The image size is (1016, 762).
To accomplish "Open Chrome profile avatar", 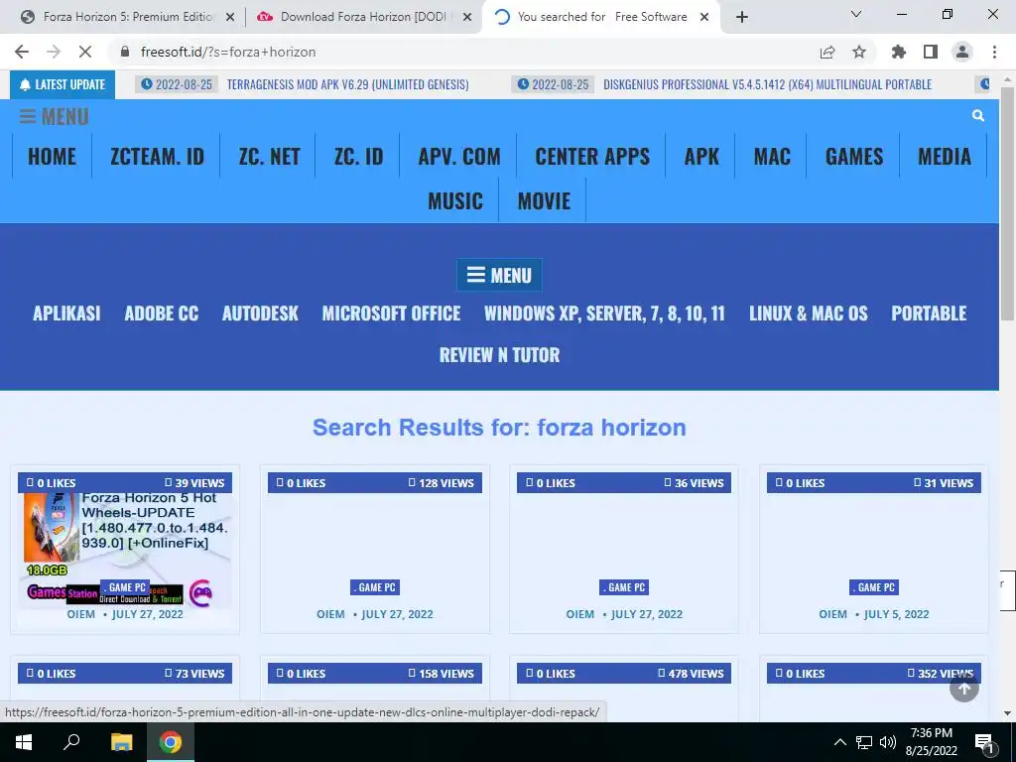I will tap(962, 52).
